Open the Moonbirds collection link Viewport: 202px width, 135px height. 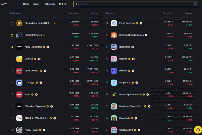(x=125, y=118)
